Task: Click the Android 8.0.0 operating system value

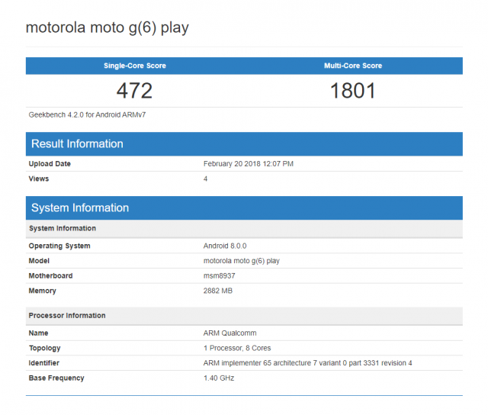Action: [225, 246]
